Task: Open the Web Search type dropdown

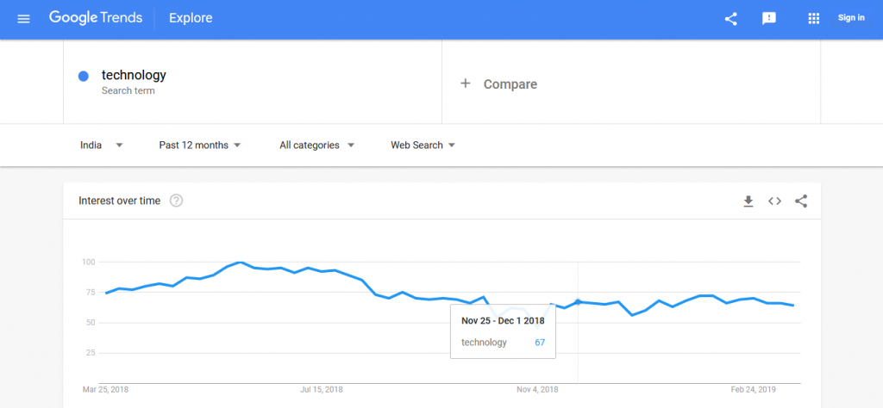Action: click(x=423, y=145)
